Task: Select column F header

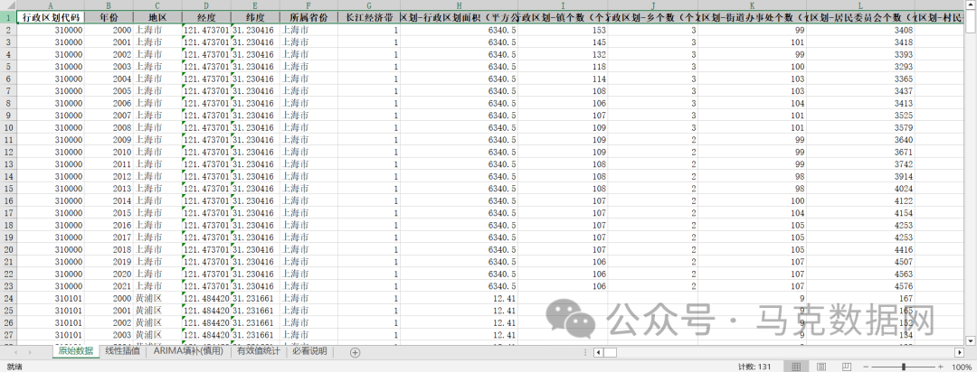Action: [308, 5]
